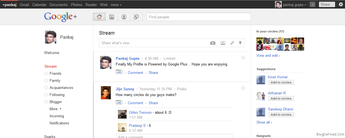Open the Home stream icon
The height and width of the screenshot is (138, 345).
point(99,17)
